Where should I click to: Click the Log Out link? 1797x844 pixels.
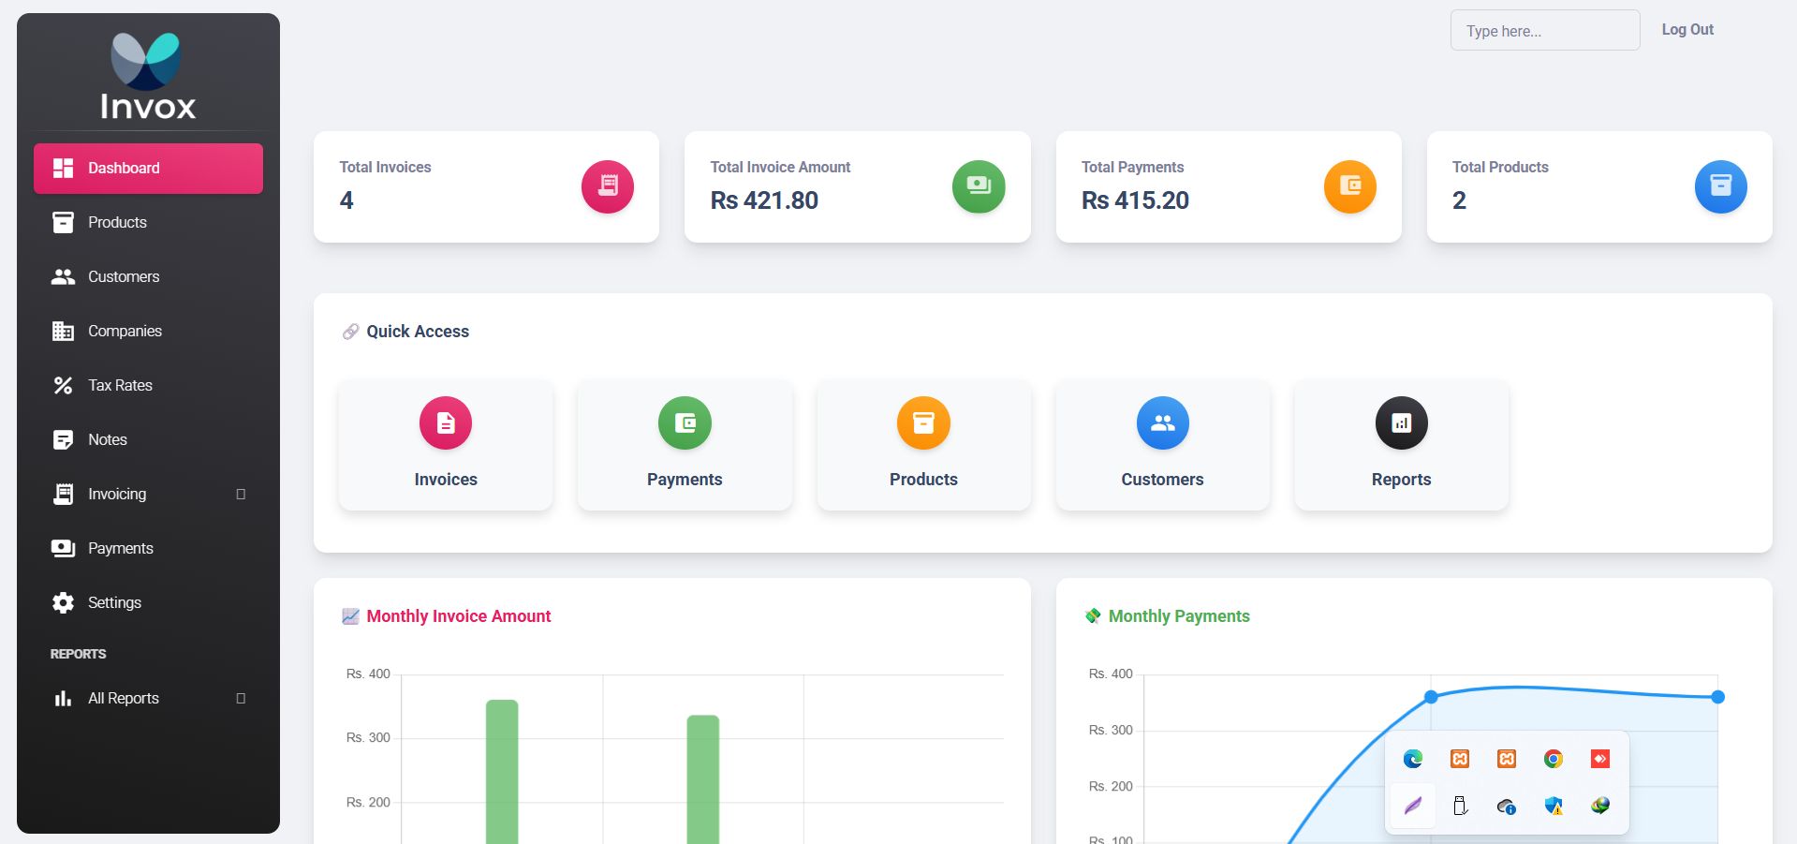coord(1687,30)
